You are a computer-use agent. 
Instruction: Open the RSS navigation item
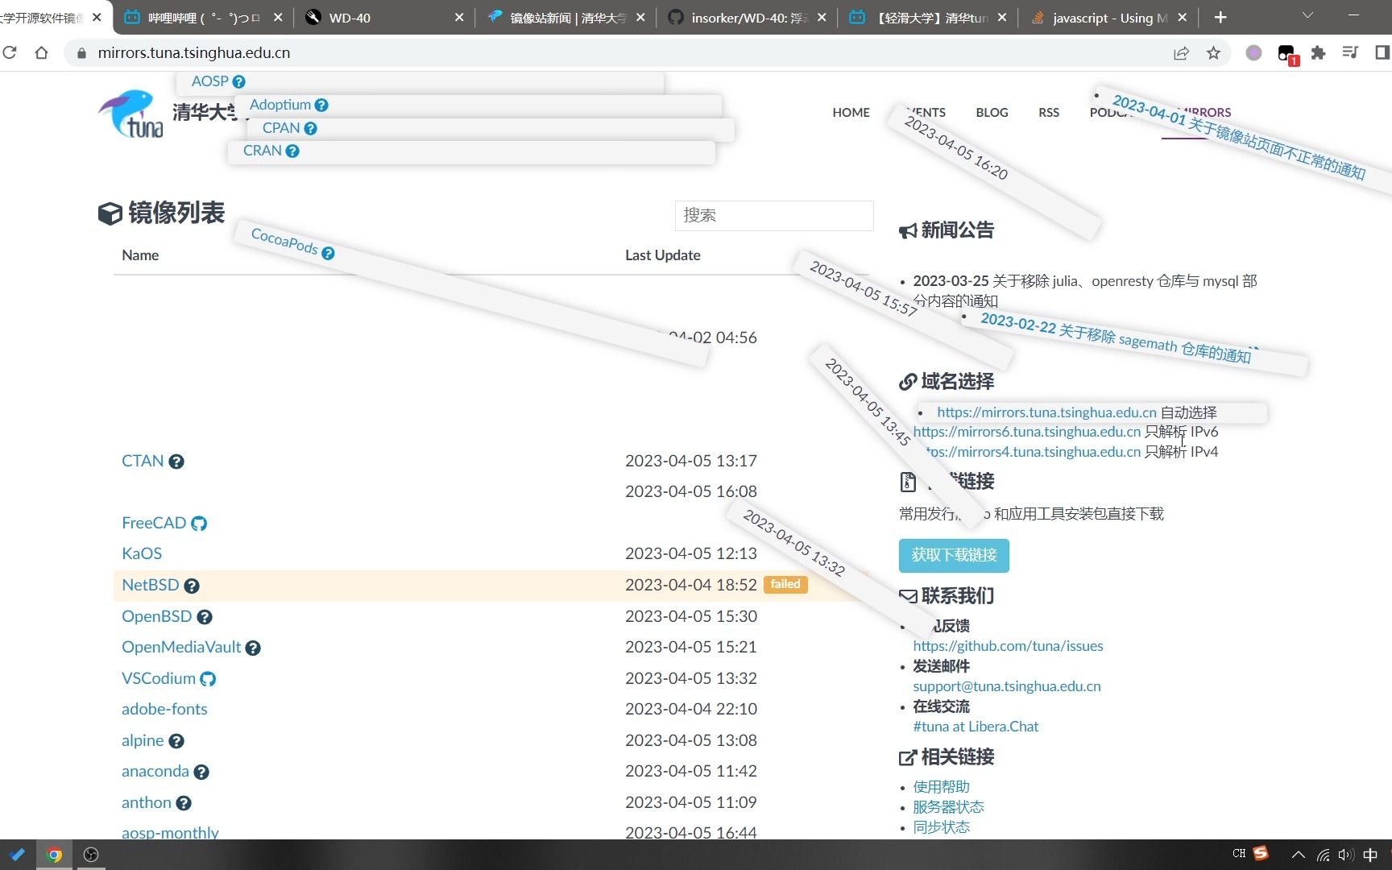pyautogui.click(x=1049, y=113)
